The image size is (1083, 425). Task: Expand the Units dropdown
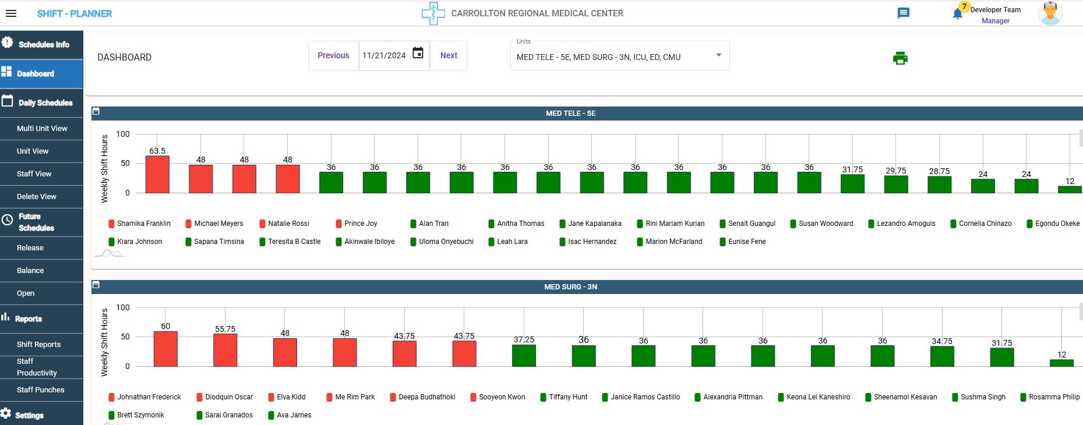pyautogui.click(x=718, y=55)
